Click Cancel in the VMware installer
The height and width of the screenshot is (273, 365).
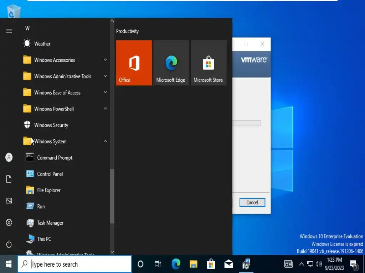252,202
